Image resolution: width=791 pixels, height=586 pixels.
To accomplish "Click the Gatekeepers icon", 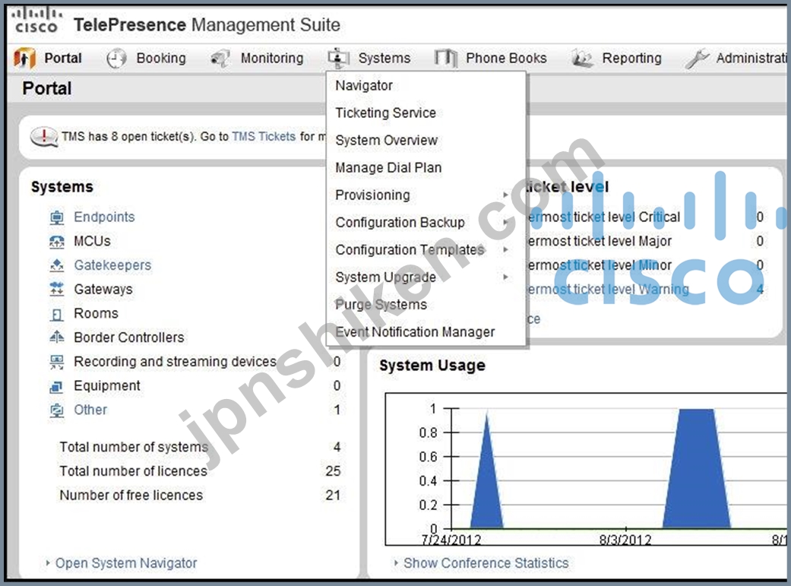I will [57, 265].
